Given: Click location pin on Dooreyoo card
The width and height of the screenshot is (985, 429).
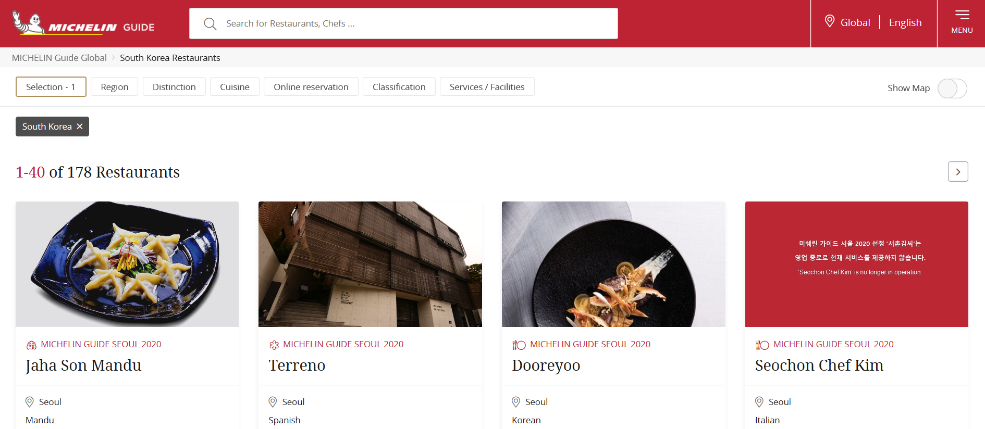Looking at the screenshot, I should coord(516,402).
